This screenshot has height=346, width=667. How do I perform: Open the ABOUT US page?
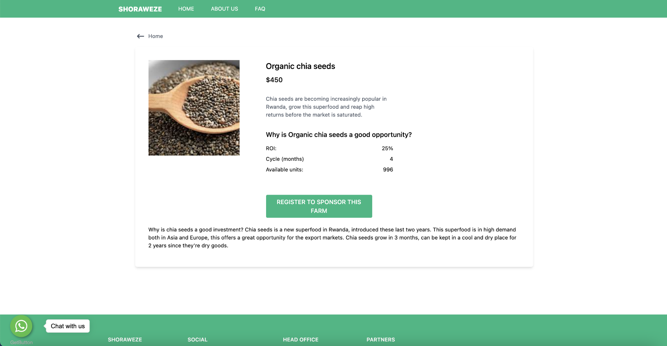coord(224,9)
